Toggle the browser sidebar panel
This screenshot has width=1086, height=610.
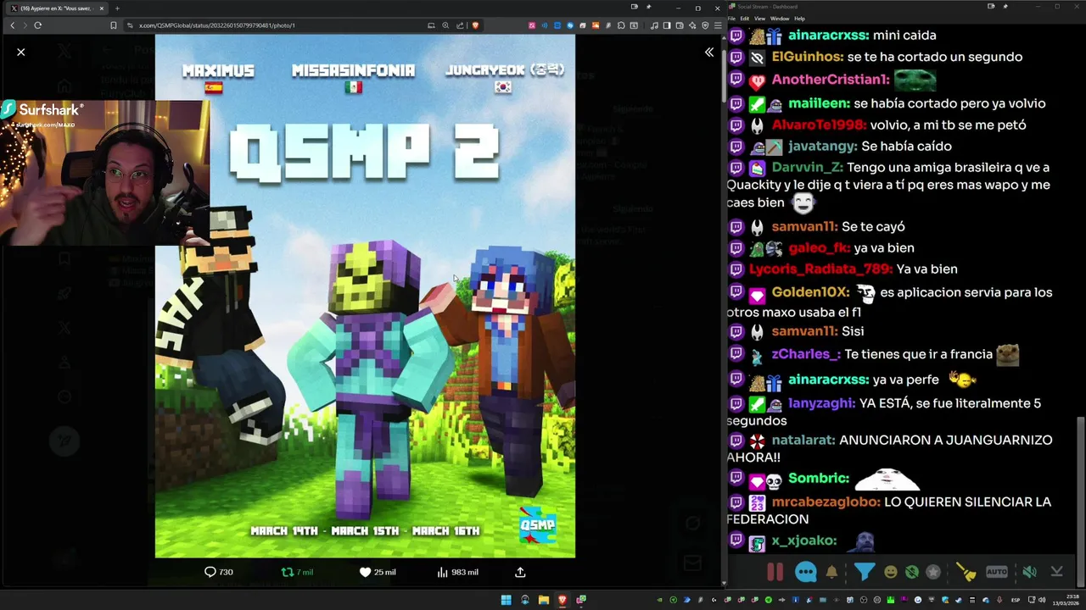667,25
